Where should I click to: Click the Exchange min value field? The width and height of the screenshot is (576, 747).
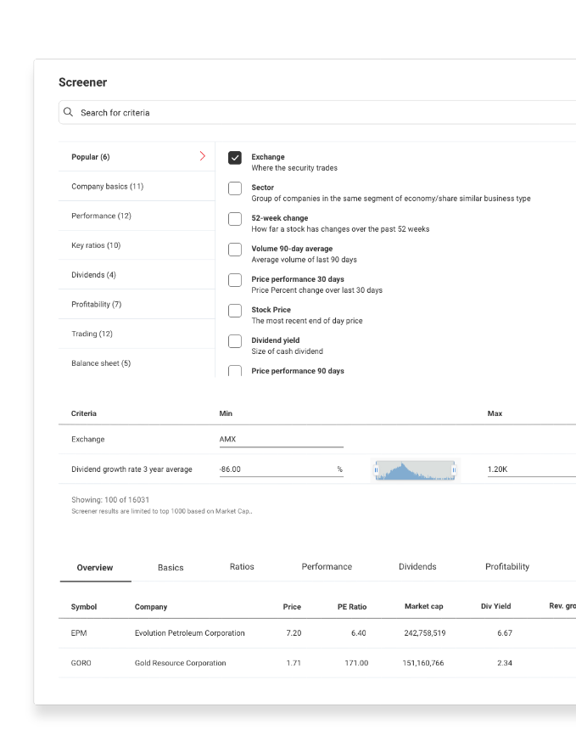pyautogui.click(x=281, y=439)
